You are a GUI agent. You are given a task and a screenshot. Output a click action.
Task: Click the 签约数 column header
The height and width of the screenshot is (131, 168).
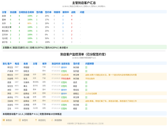[x=39, y=12]
